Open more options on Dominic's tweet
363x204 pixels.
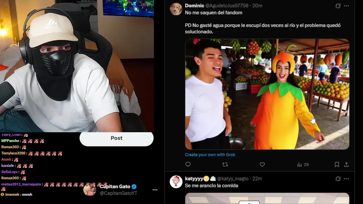347,6
